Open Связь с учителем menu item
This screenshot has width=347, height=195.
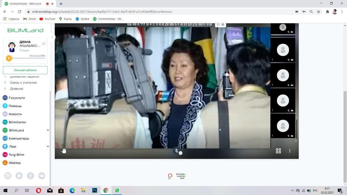23,83
